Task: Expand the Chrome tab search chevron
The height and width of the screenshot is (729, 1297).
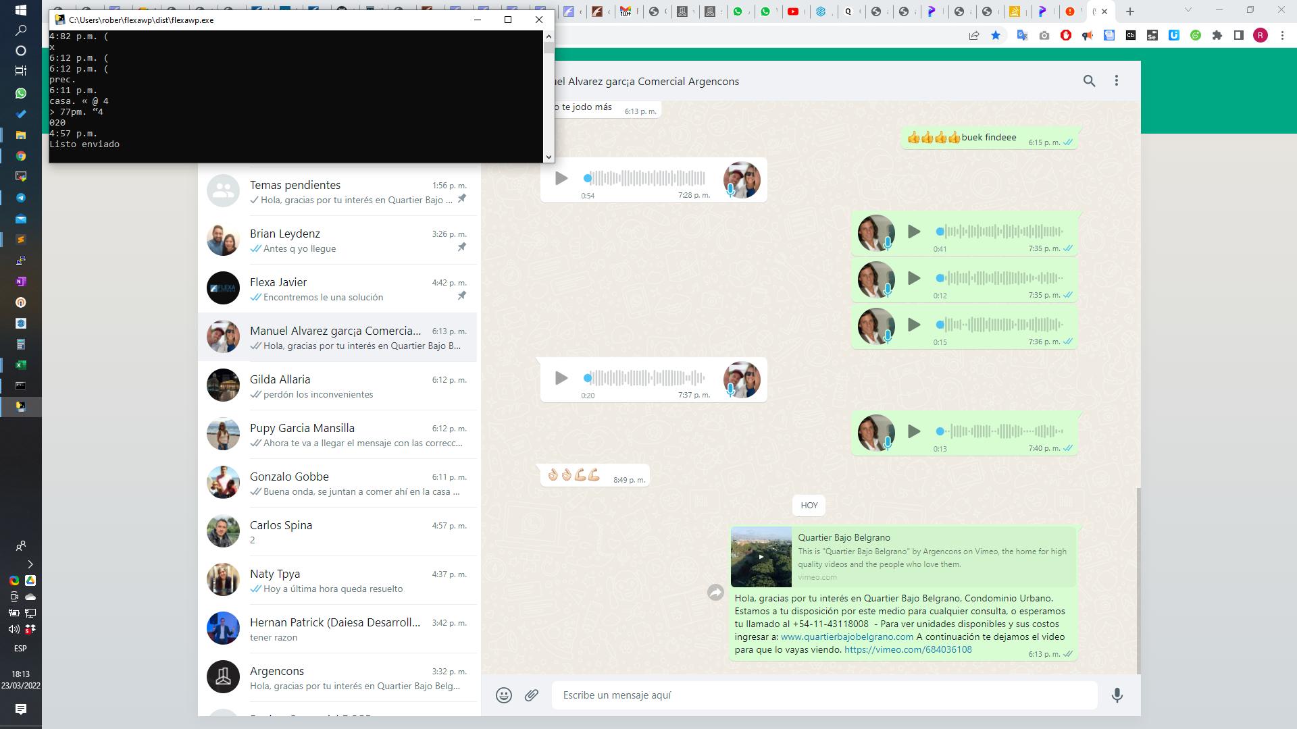Action: coord(1189,10)
